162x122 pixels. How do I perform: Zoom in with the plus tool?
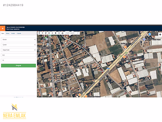[x=39, y=33]
